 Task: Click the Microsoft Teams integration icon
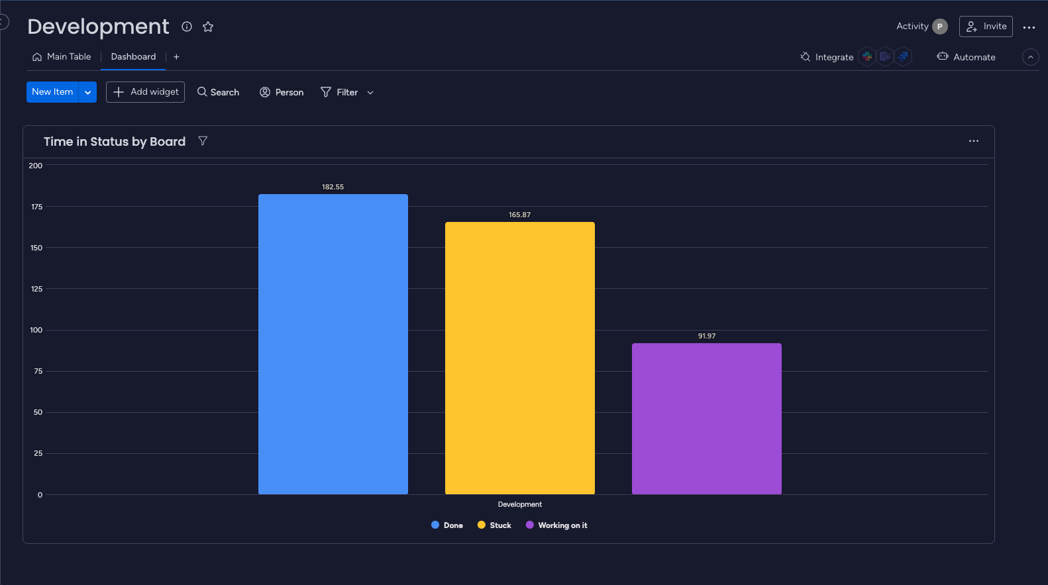point(885,57)
